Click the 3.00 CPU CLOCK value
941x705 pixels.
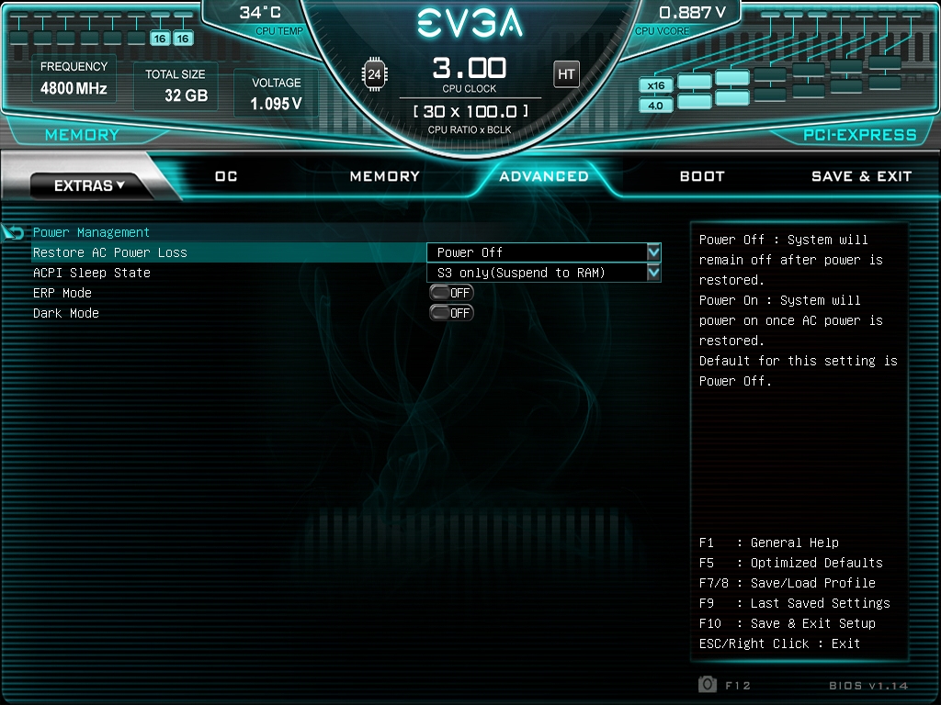(470, 68)
